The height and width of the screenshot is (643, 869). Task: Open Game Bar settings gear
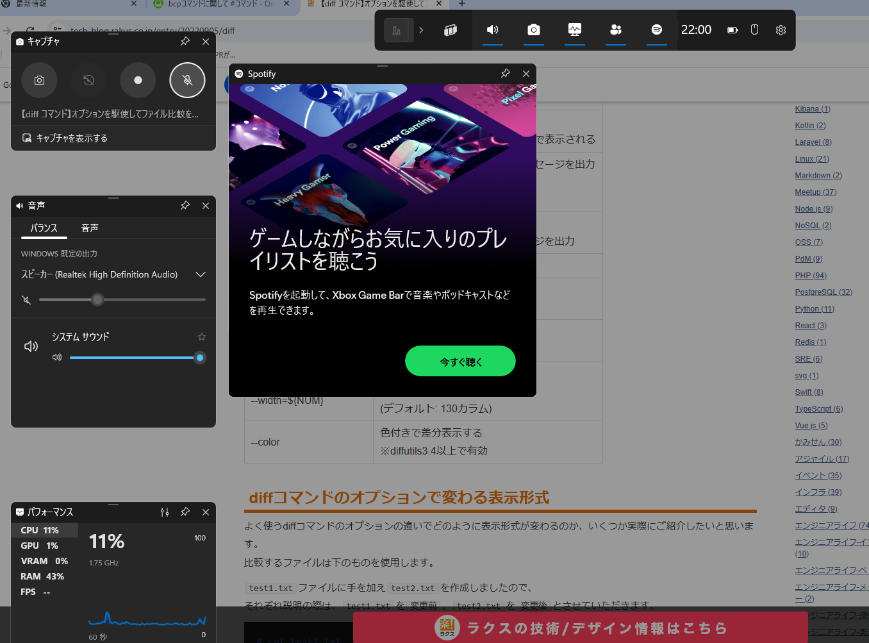pos(780,30)
